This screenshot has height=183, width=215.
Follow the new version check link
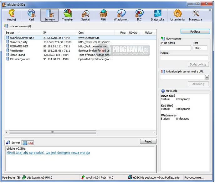click(x=48, y=153)
